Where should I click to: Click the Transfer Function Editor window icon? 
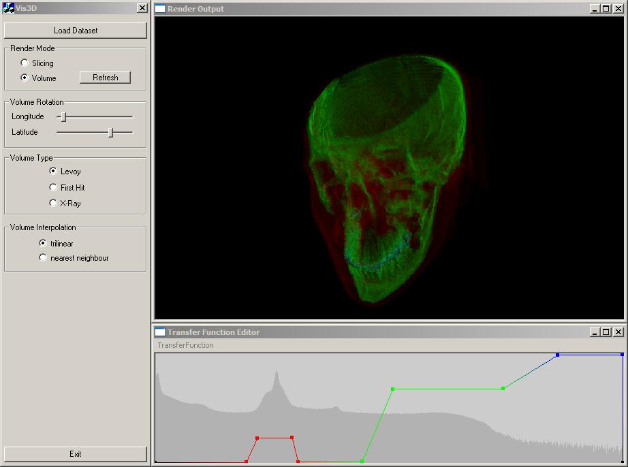[x=160, y=332]
